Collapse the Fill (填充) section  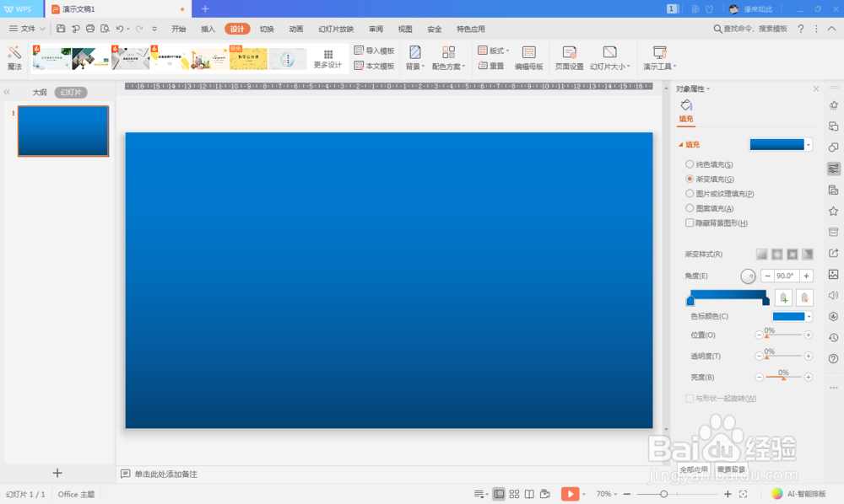click(x=681, y=144)
